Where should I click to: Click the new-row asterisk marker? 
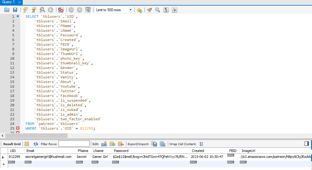[4, 164]
